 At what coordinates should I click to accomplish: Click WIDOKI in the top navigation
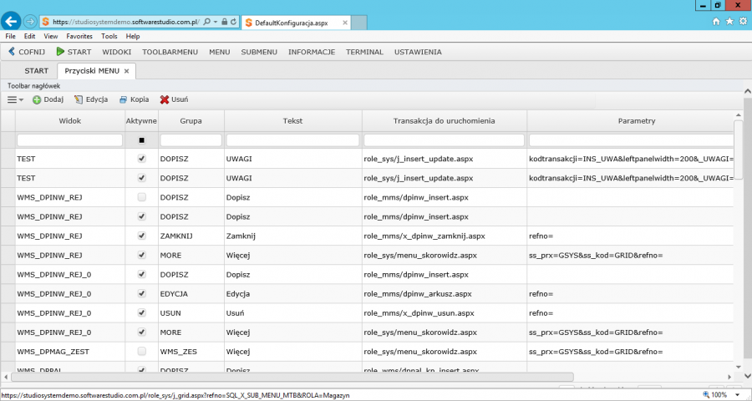[x=116, y=52]
